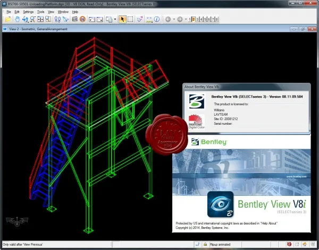
Task: Click the 'About Bentley View V8i' dialog title
Action: [x=202, y=87]
